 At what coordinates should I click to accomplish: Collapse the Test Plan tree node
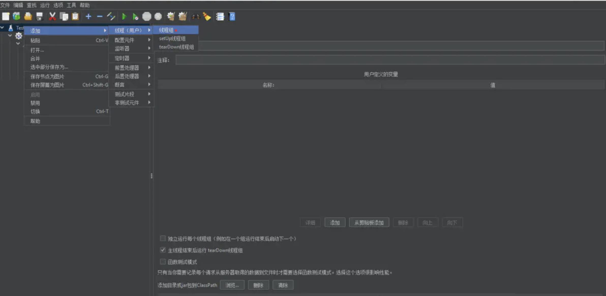[x=2, y=27]
